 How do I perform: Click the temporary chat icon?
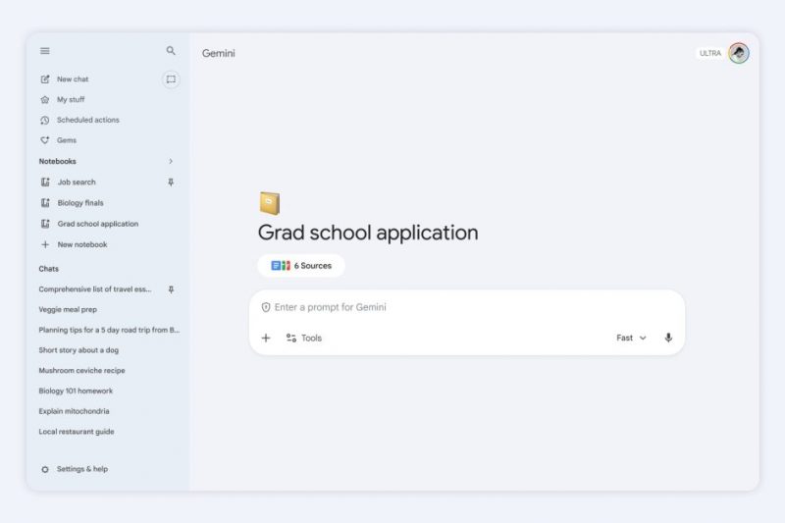[171, 79]
